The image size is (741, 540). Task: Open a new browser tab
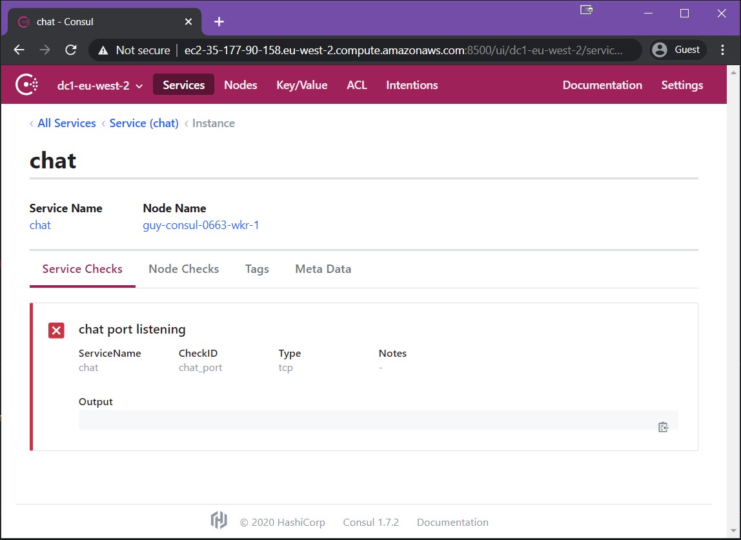(219, 22)
